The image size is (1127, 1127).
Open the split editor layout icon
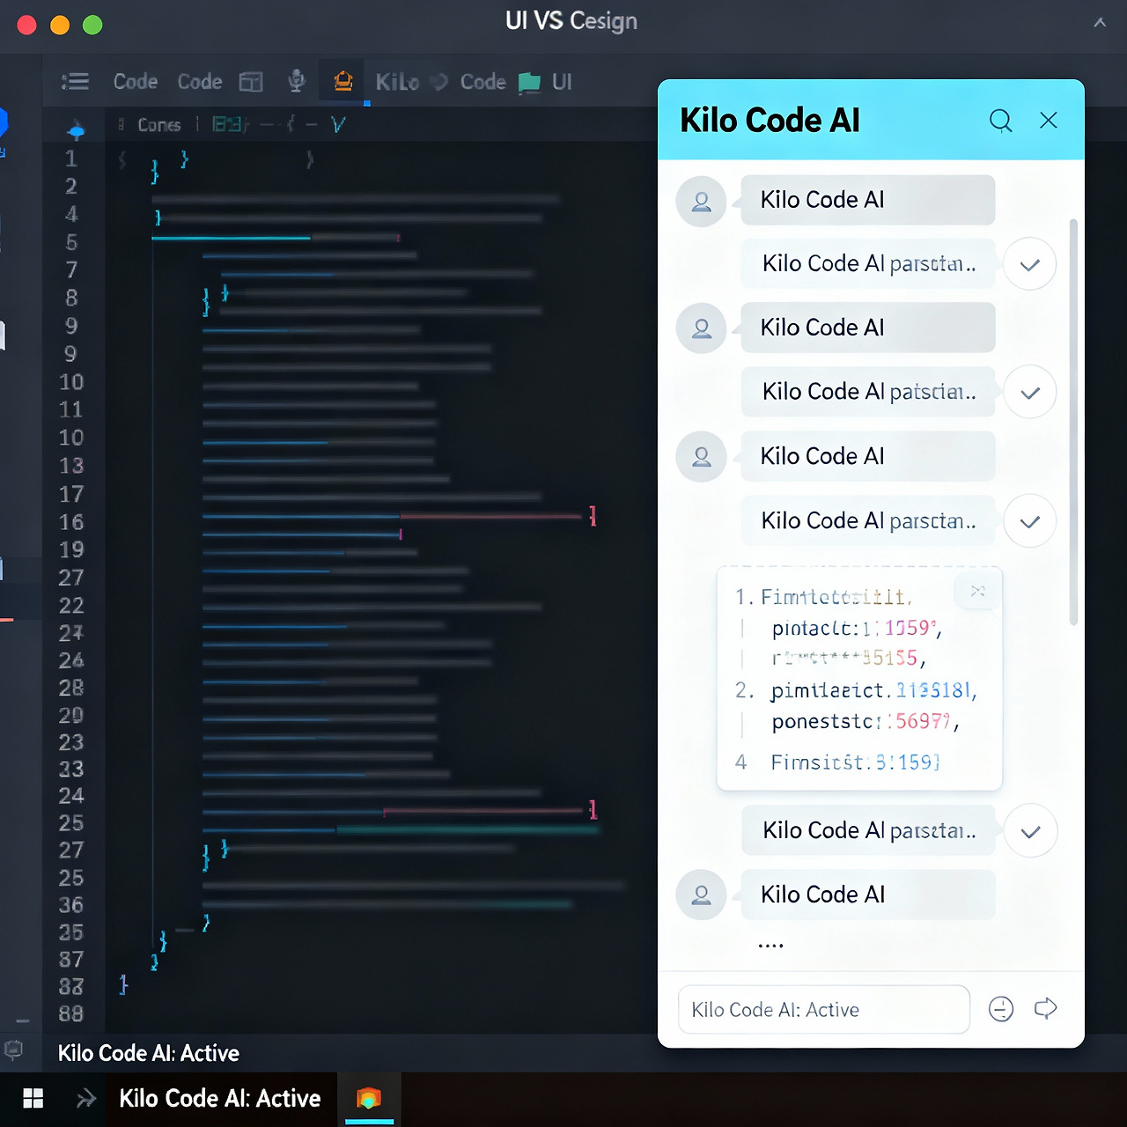(x=251, y=80)
